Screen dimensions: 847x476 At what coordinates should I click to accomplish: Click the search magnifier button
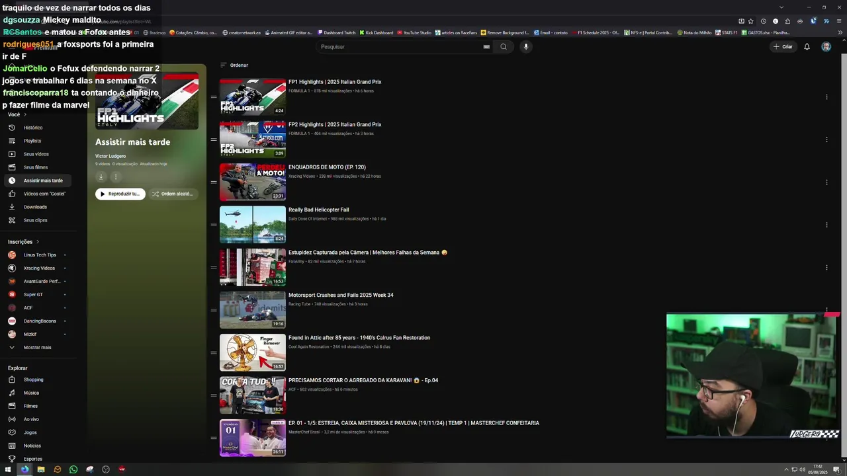click(504, 47)
